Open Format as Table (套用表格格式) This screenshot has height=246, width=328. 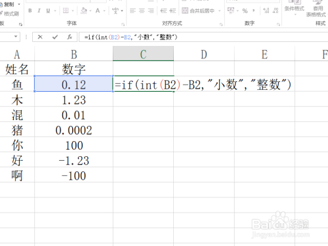pos(316,9)
